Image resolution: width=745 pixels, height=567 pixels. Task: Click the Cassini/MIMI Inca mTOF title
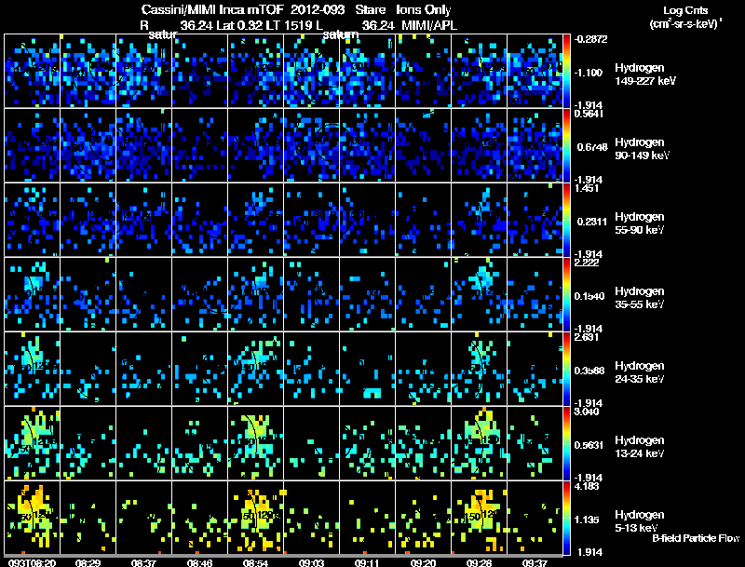[x=213, y=9]
